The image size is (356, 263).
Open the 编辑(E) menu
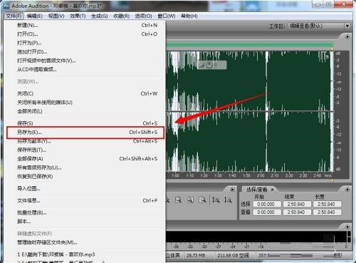pos(35,16)
